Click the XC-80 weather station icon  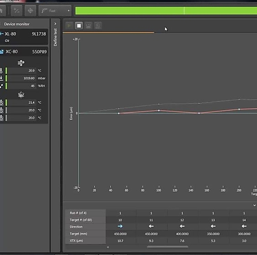[x=2, y=51]
